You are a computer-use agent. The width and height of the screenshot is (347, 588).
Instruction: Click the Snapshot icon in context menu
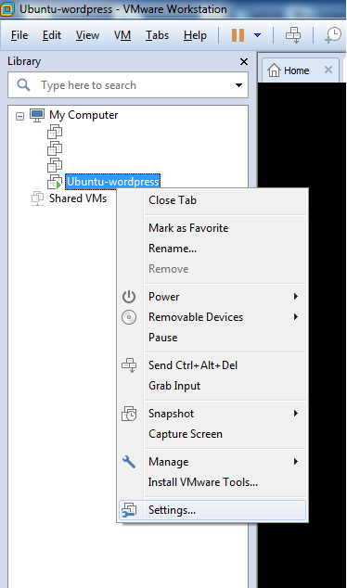(129, 414)
